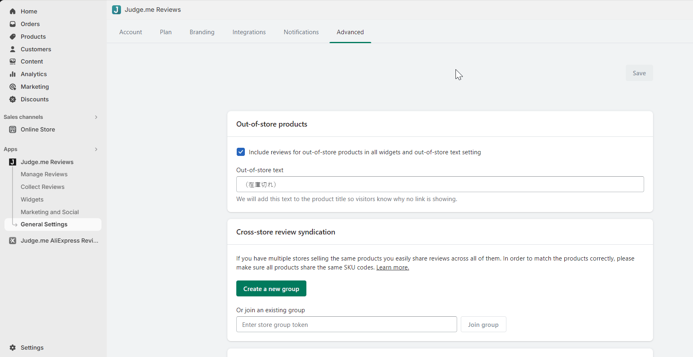
Task: Open Settings via the gear icon
Action: 13,348
